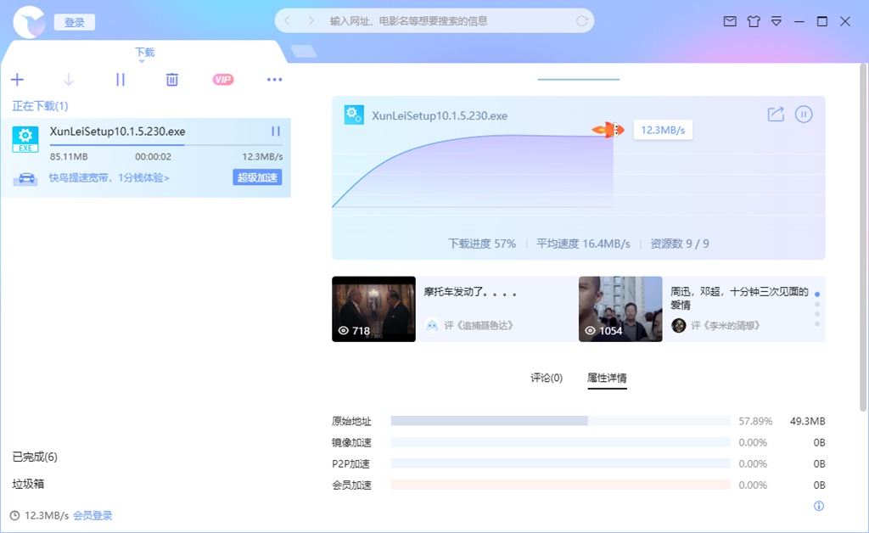
Task: Click the rocket icon on speed graph
Action: click(608, 130)
